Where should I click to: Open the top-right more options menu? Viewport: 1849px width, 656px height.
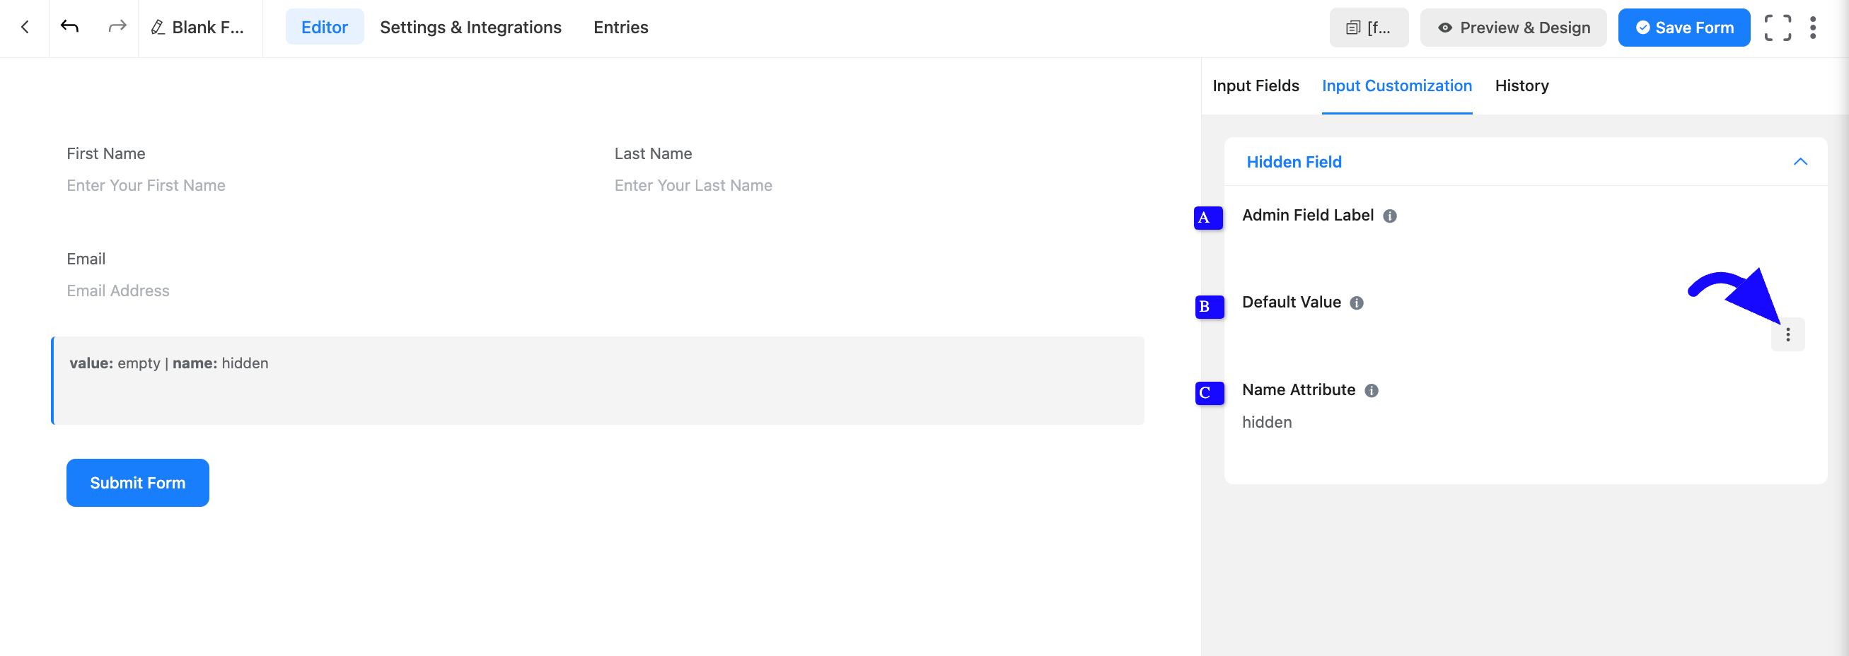1813,28
